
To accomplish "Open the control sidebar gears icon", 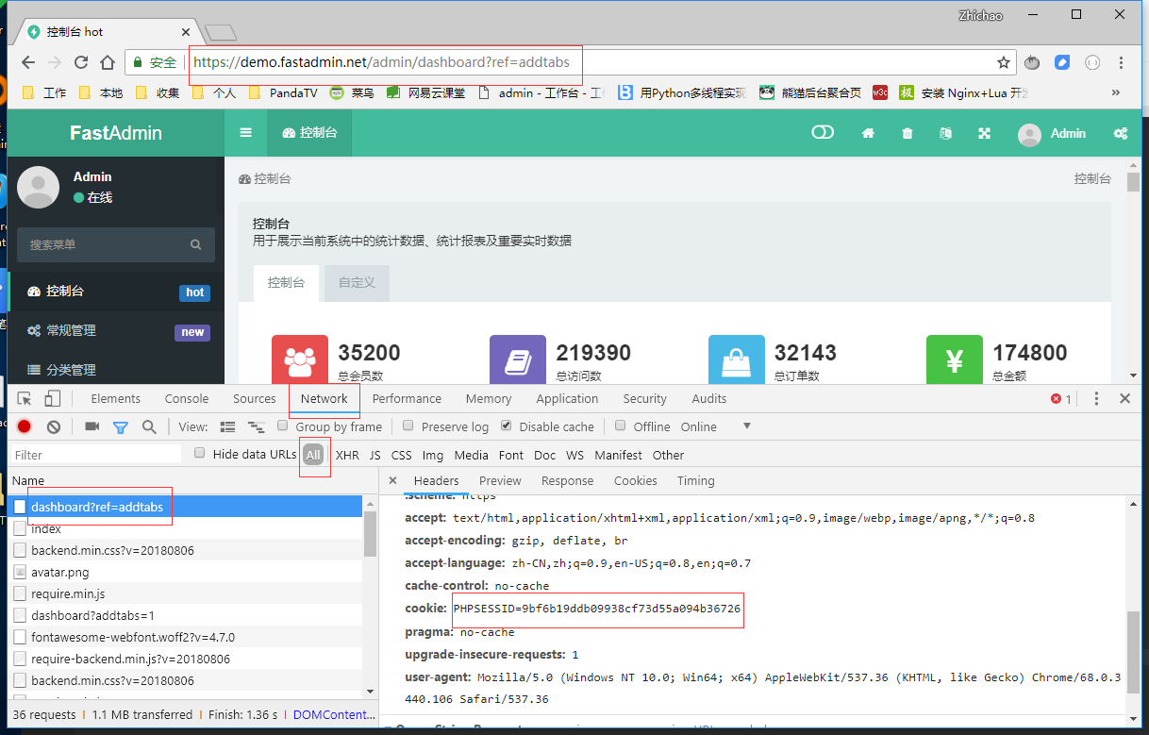I will click(x=1121, y=133).
